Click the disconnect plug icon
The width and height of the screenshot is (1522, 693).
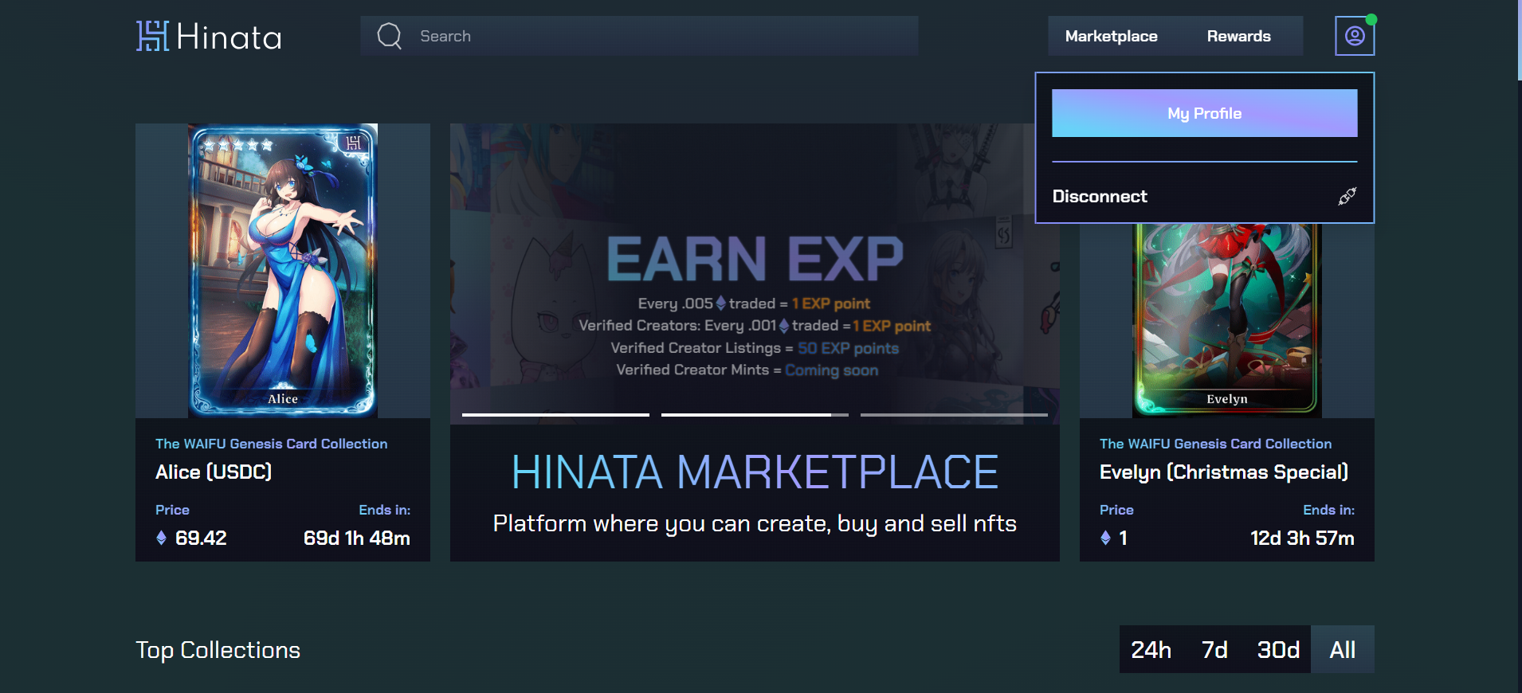click(x=1347, y=196)
